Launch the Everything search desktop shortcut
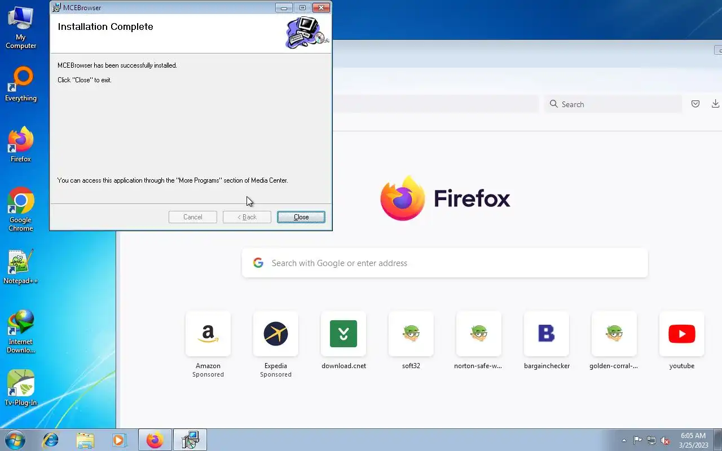The height and width of the screenshot is (451, 722). [21, 85]
